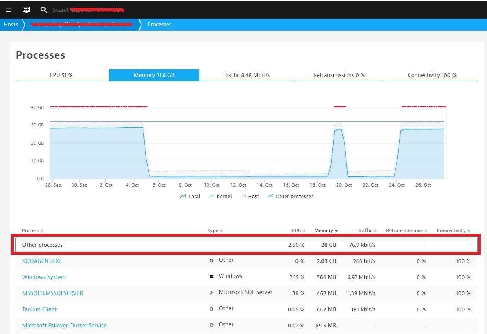Click the Windows icon beside Windows type
The image size is (487, 334).
tap(211, 277)
